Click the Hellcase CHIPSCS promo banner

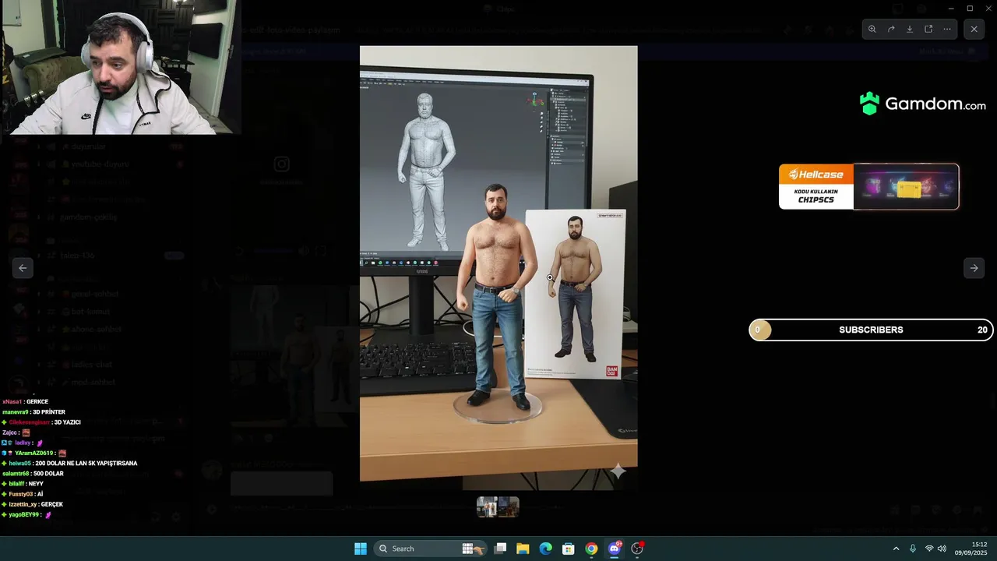tap(868, 186)
